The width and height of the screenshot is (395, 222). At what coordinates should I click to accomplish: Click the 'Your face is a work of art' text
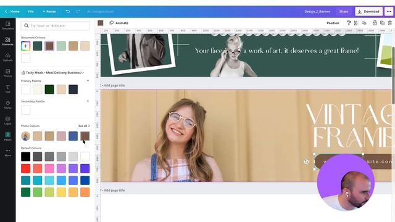click(x=276, y=51)
